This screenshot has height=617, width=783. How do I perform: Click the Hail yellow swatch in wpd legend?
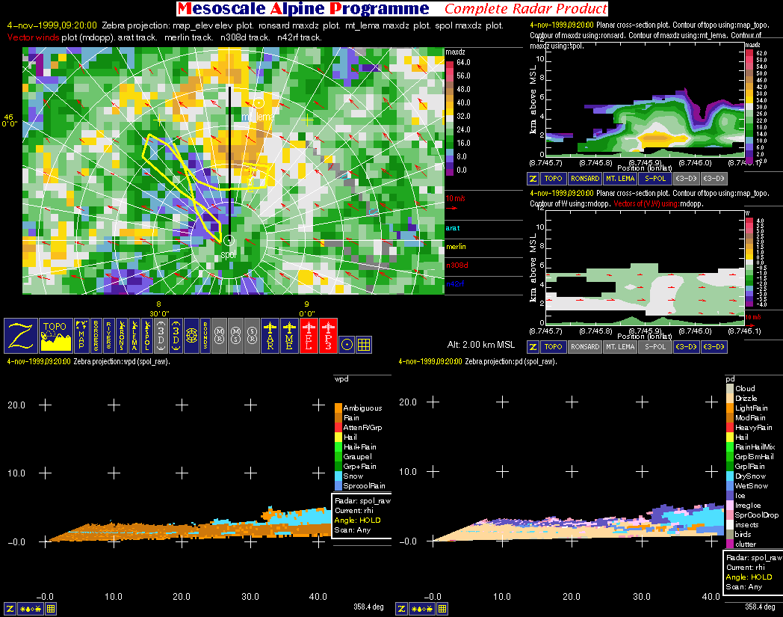338,437
